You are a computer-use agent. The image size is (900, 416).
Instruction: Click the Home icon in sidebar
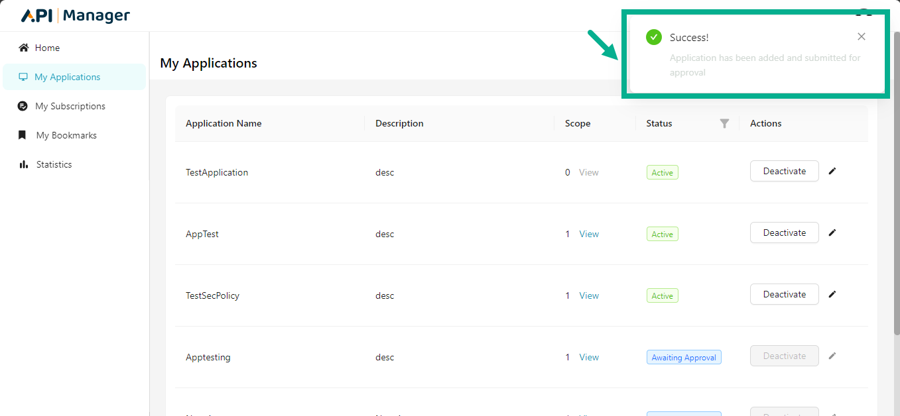coord(24,48)
